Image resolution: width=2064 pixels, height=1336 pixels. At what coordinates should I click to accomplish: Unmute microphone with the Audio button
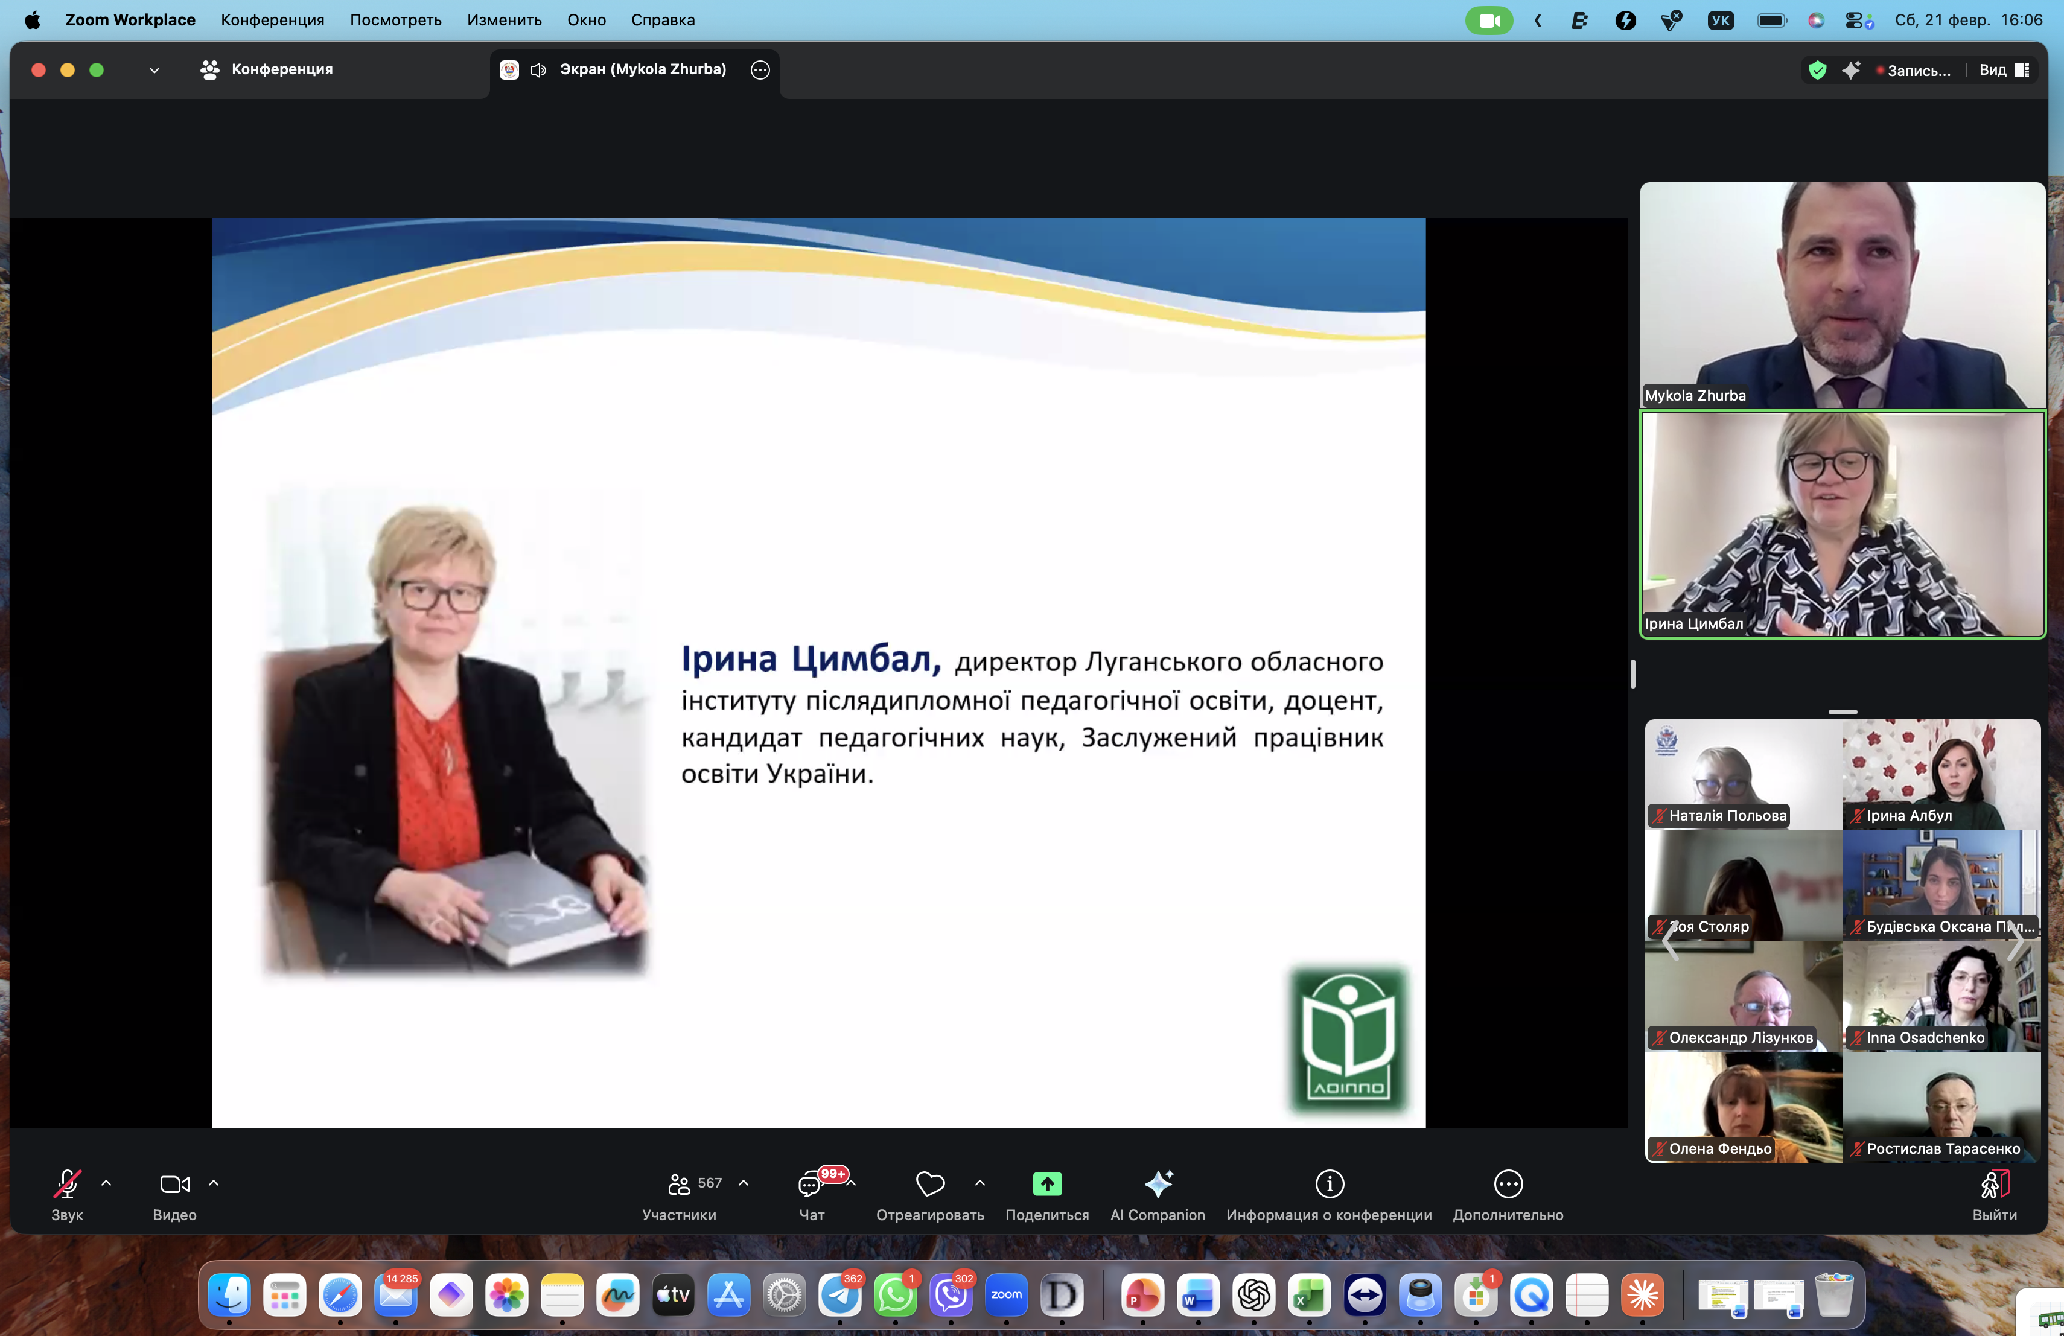coord(67,1185)
